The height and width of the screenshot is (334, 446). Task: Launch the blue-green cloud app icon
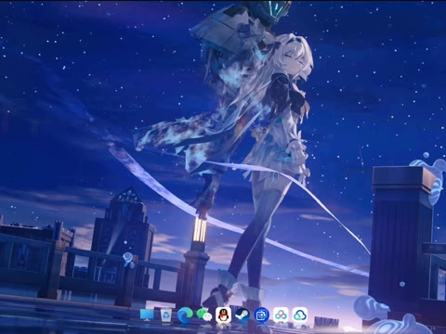tap(300, 315)
